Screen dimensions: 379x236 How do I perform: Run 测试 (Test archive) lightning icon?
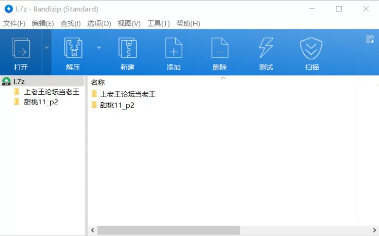266,48
